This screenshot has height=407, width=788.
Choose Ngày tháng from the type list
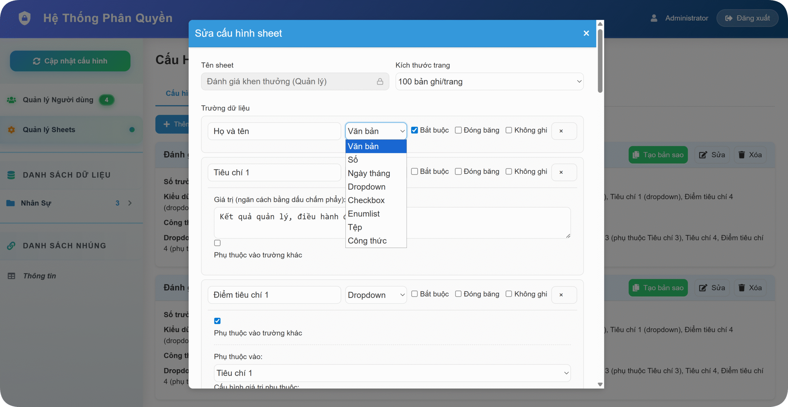coord(369,173)
